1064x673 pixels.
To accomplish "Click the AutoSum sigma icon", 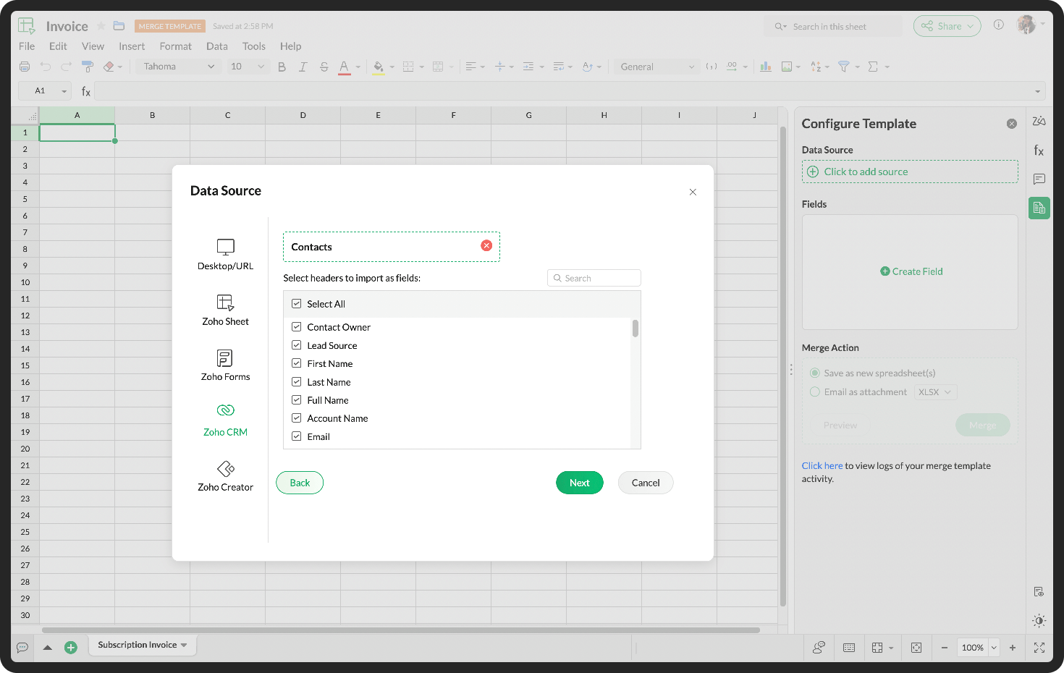I will pos(873,67).
